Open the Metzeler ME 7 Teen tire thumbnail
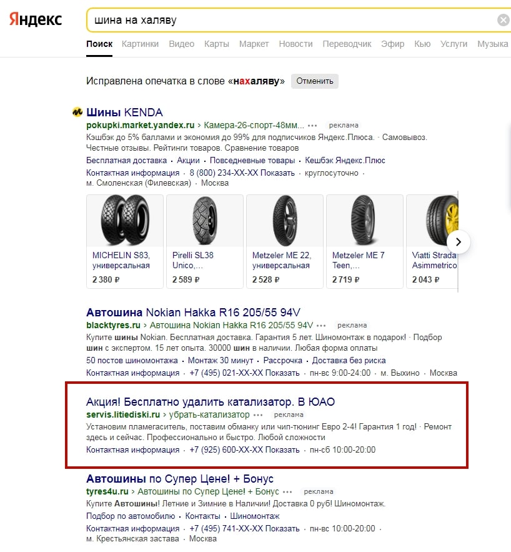This screenshot has width=511, height=552. [x=365, y=221]
